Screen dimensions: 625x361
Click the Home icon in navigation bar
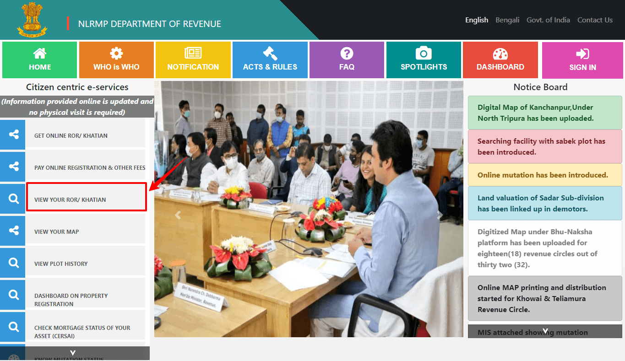click(x=39, y=54)
